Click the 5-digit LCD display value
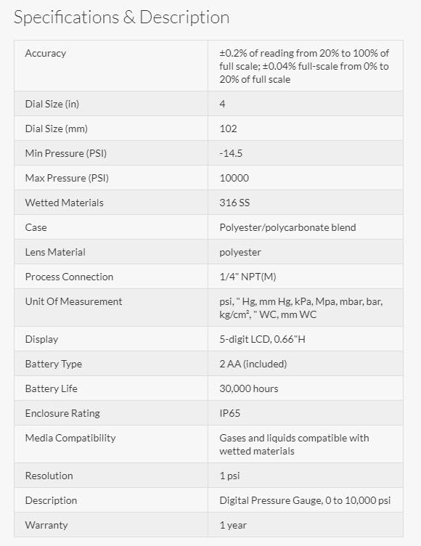The height and width of the screenshot is (546, 421). (262, 339)
